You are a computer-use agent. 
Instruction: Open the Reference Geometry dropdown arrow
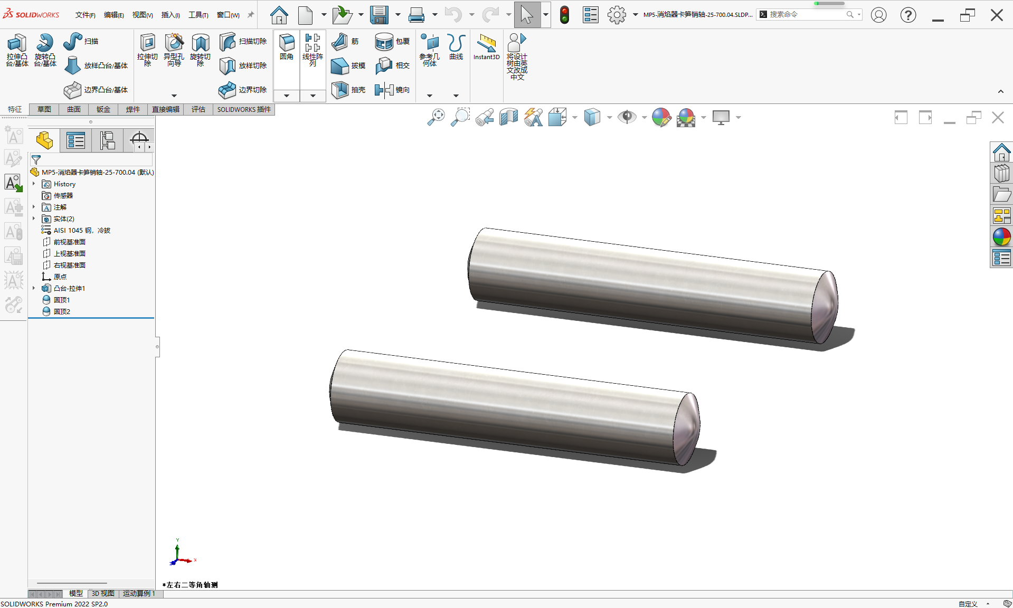pos(430,96)
